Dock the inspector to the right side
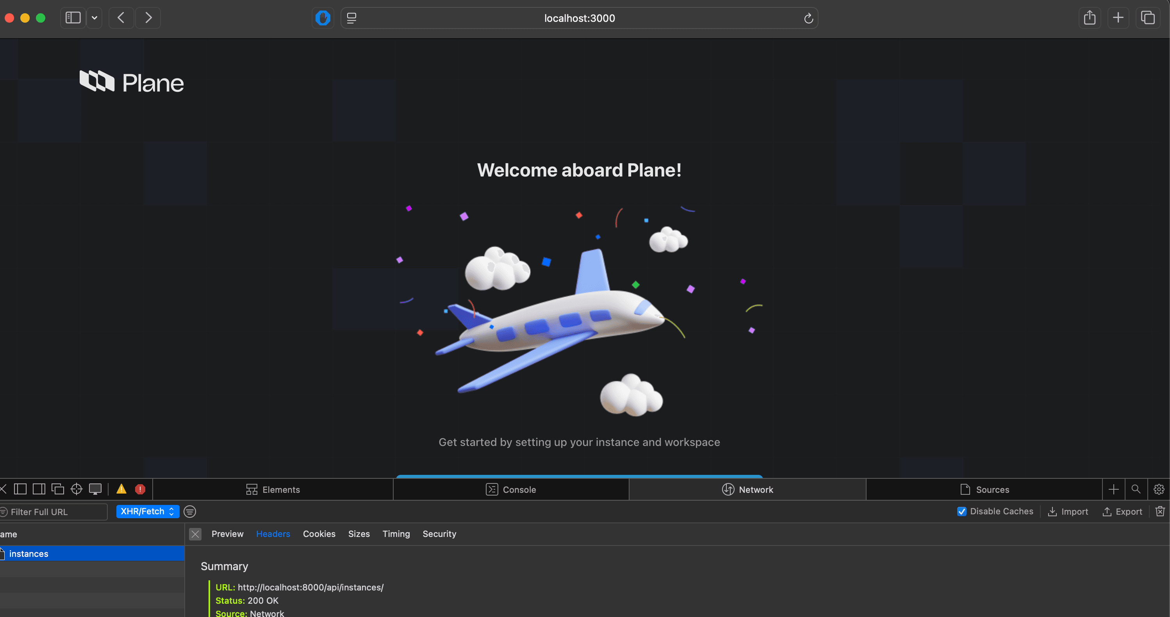Image resolution: width=1170 pixels, height=617 pixels. coord(39,489)
